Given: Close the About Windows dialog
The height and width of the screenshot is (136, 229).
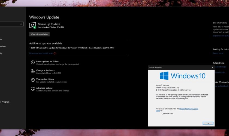Looking at the screenshot, I should (x=212, y=67).
